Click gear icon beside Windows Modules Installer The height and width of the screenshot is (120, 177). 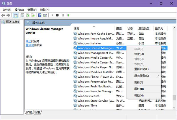click(75, 72)
